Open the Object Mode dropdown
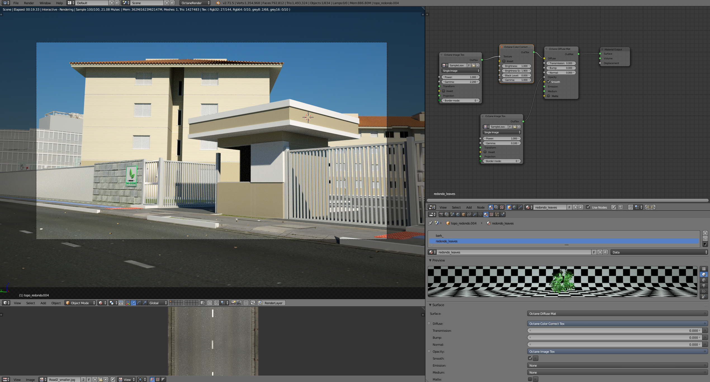710x382 pixels. click(80, 303)
